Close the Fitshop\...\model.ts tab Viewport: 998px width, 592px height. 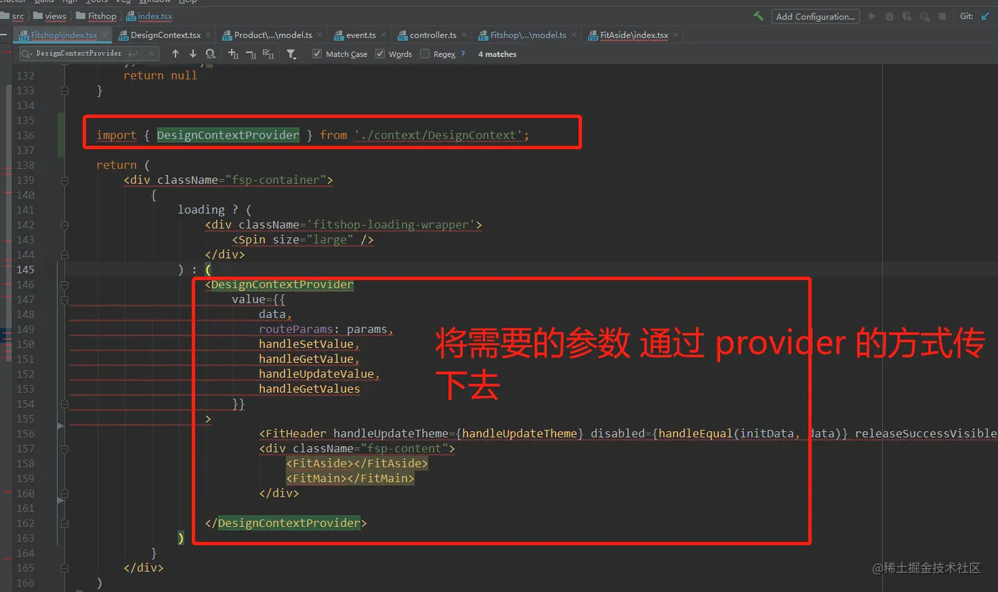click(x=574, y=35)
